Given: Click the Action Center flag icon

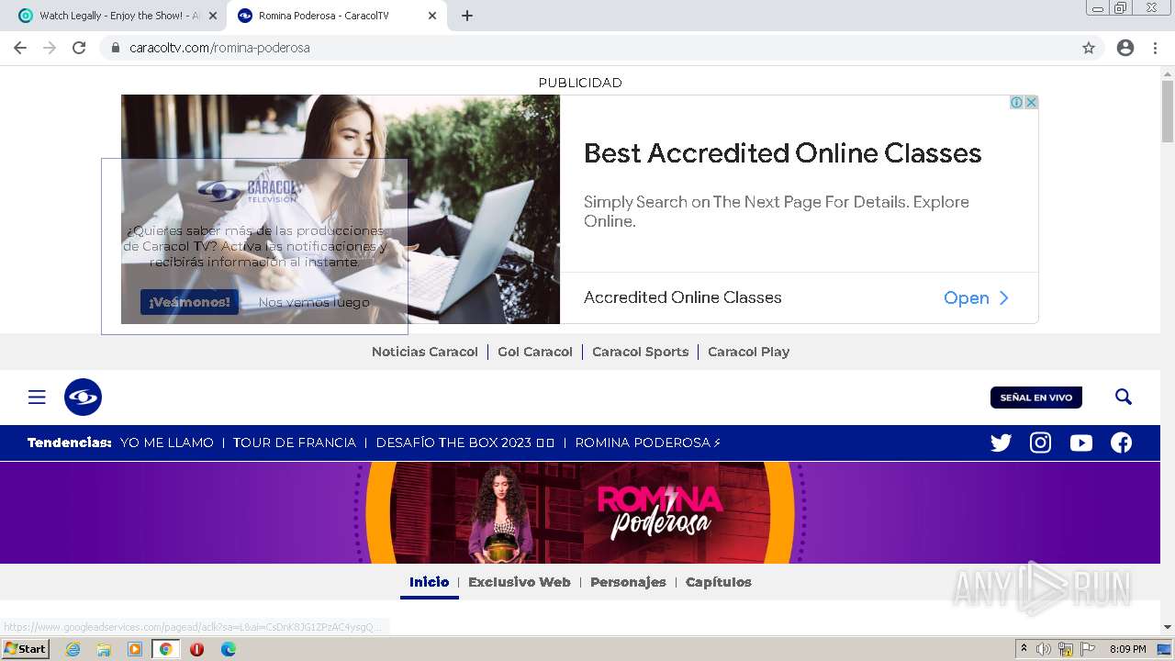Looking at the screenshot, I should (1088, 649).
